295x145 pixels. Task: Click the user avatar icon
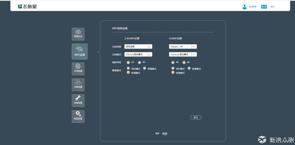tap(244, 7)
